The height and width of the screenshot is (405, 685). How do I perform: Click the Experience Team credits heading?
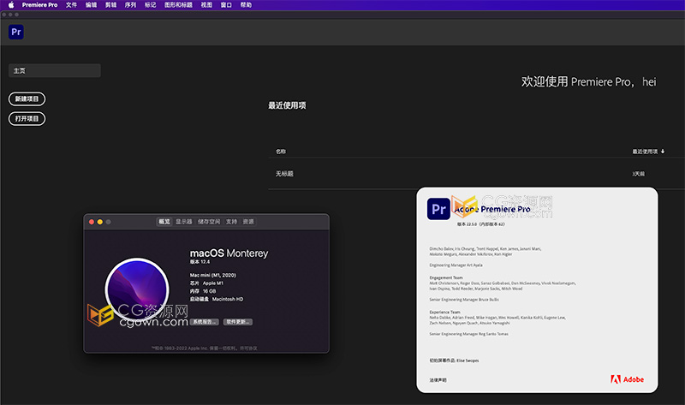[444, 312]
